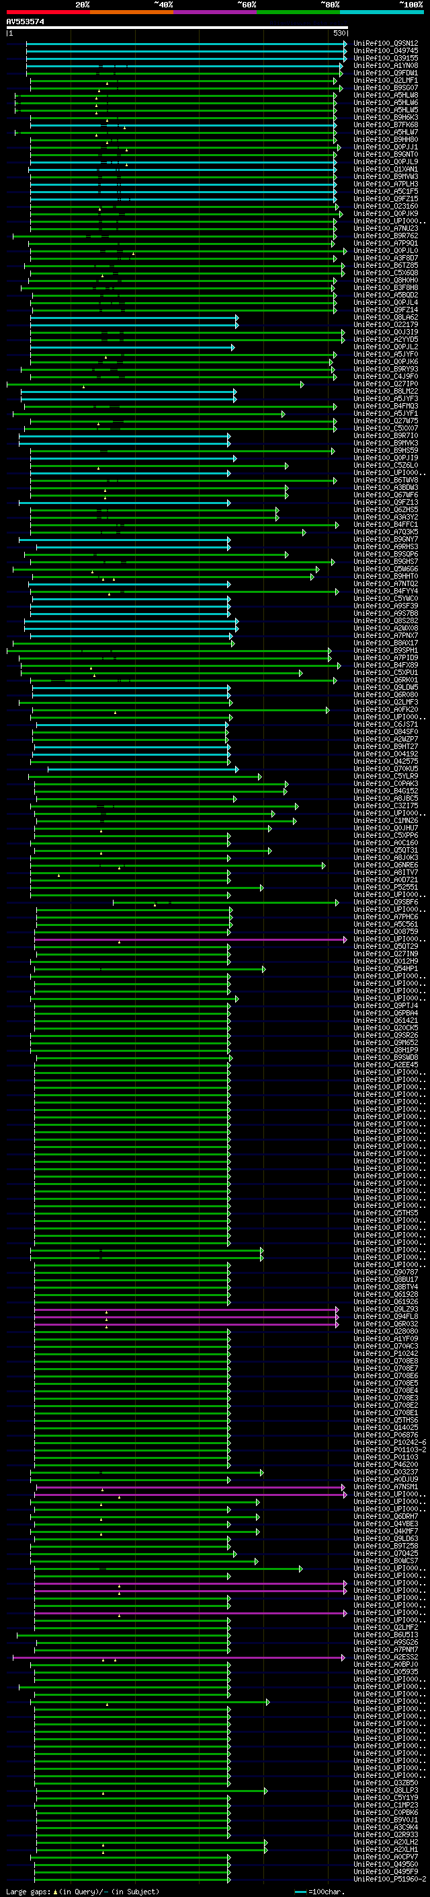Screen dimensions: 430x1897
Task: Click the UniRef100_Q8S282 label
Action: click(x=386, y=621)
